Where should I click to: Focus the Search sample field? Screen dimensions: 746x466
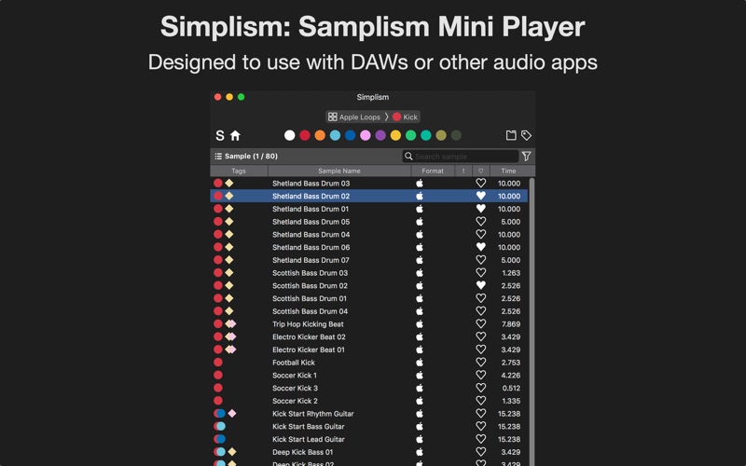[x=460, y=156]
